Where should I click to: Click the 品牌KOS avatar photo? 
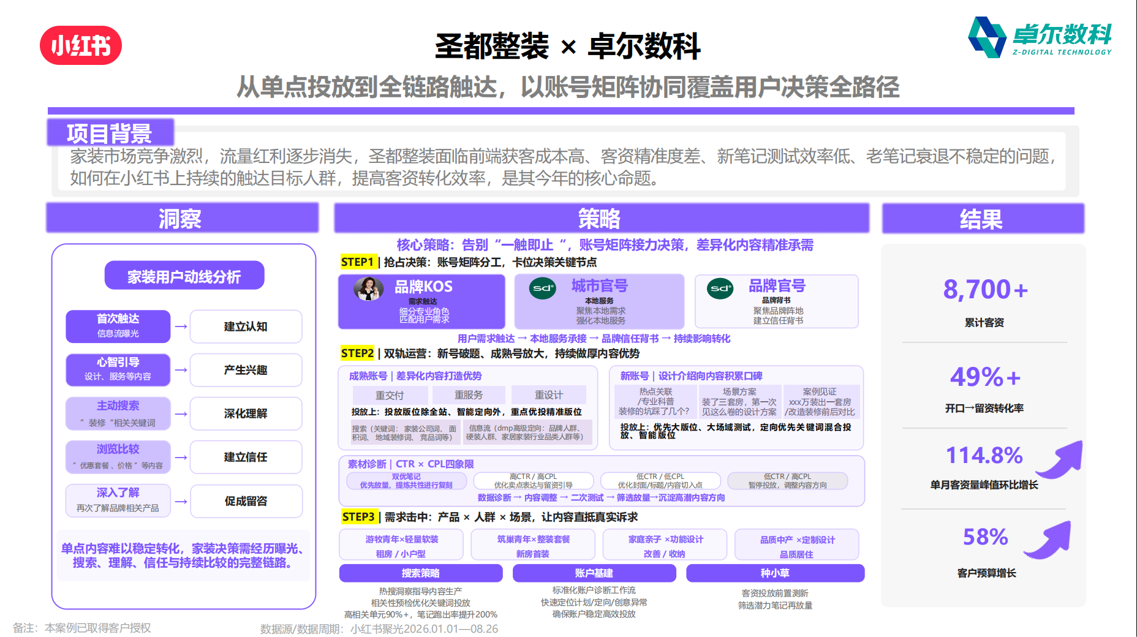(x=369, y=288)
